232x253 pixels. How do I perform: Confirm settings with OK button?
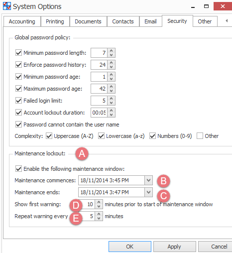130,247
